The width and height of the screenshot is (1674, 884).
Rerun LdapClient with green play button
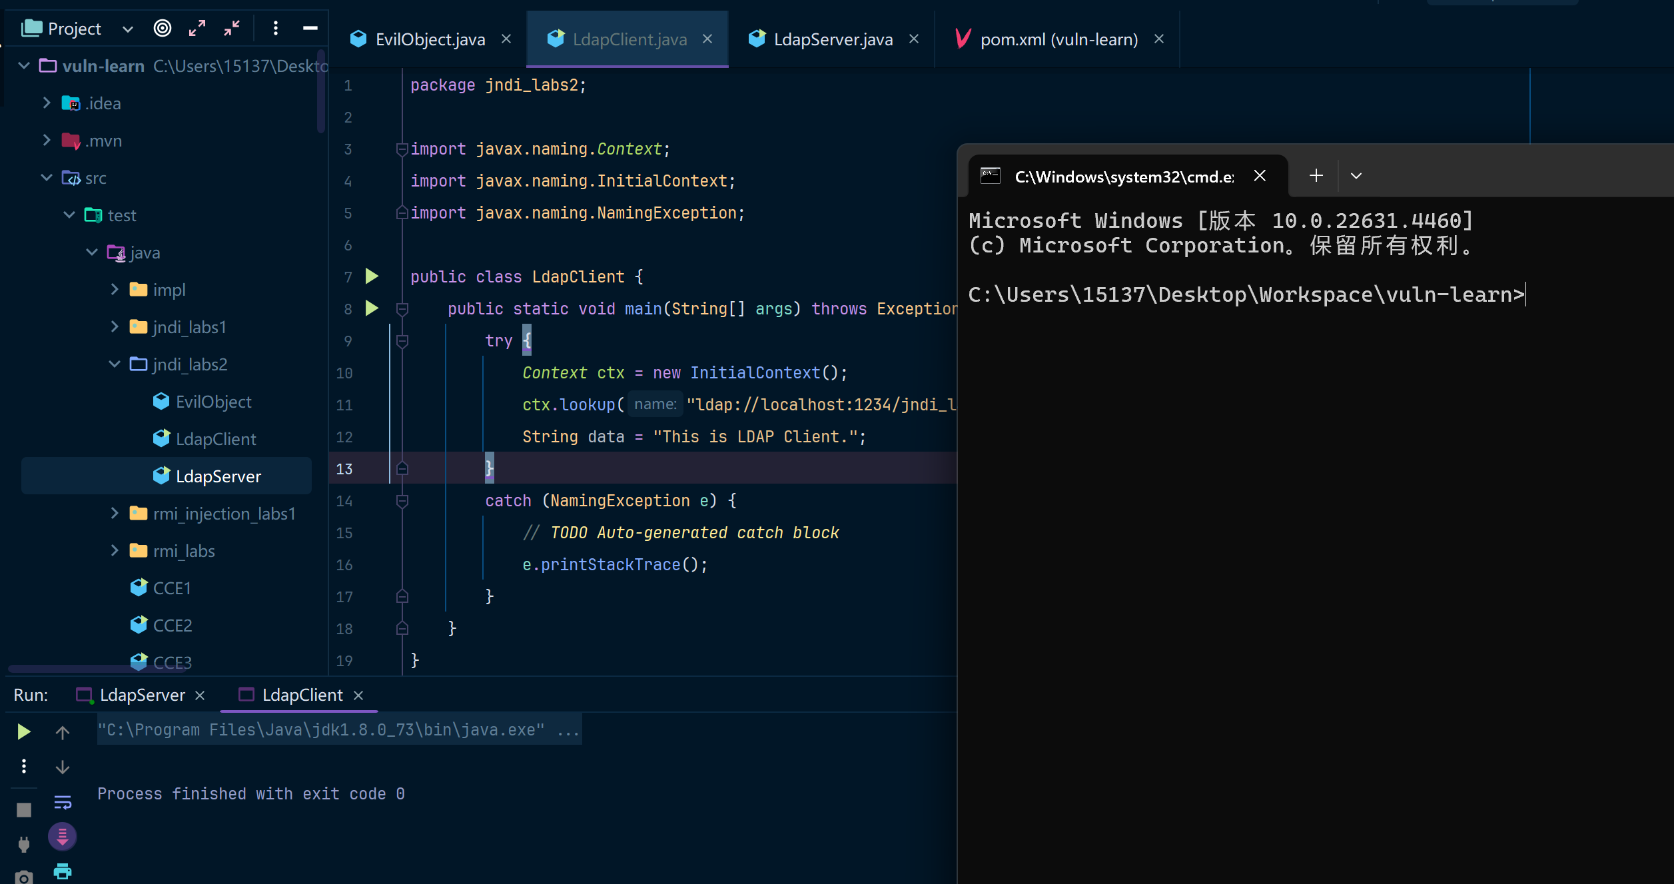tap(24, 731)
